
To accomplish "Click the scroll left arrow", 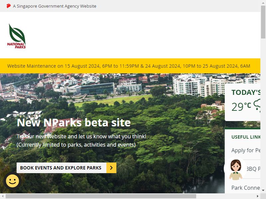I will (x=3, y=196).
